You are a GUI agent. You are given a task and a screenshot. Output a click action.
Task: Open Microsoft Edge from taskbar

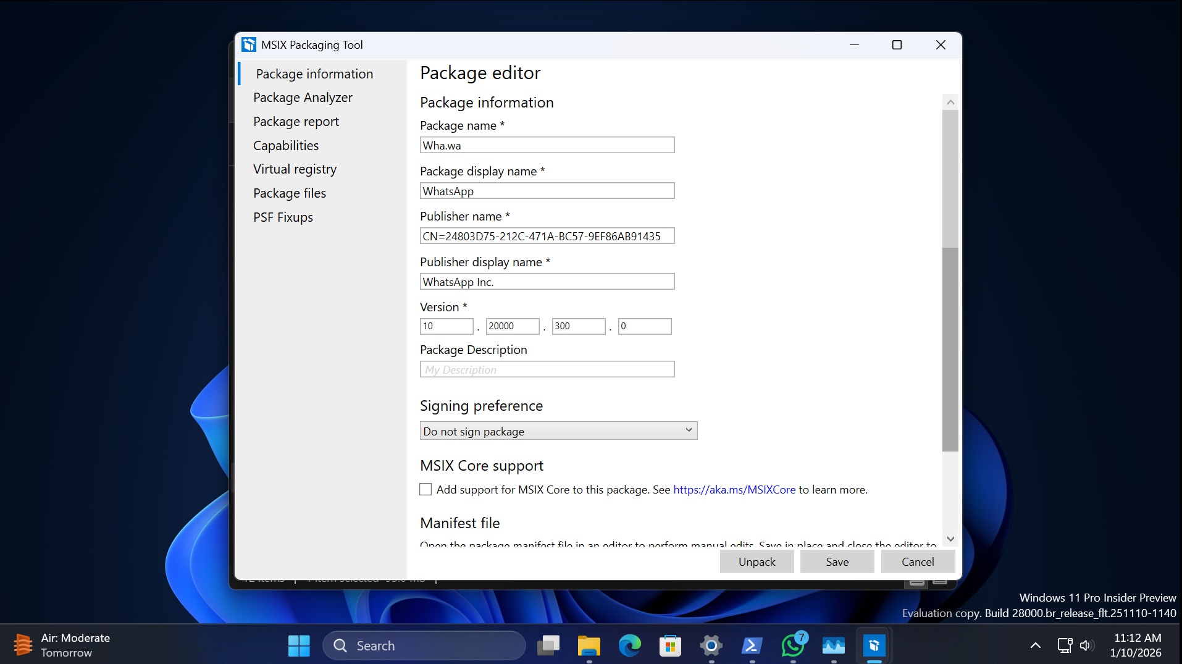[x=629, y=645]
